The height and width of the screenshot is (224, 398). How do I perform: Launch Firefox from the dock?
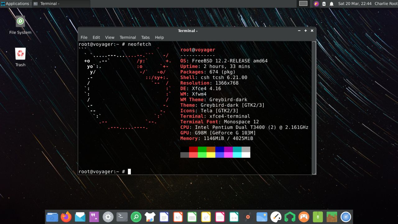[66, 217]
